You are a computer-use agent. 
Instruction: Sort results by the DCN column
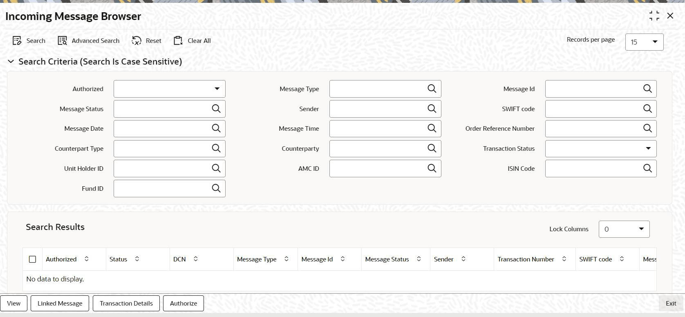[196, 259]
